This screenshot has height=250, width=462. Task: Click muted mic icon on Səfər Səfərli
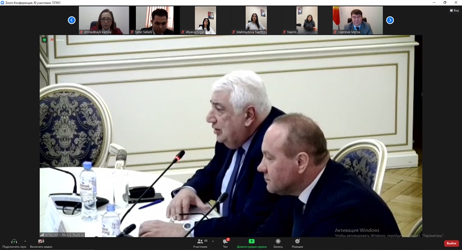click(x=132, y=32)
